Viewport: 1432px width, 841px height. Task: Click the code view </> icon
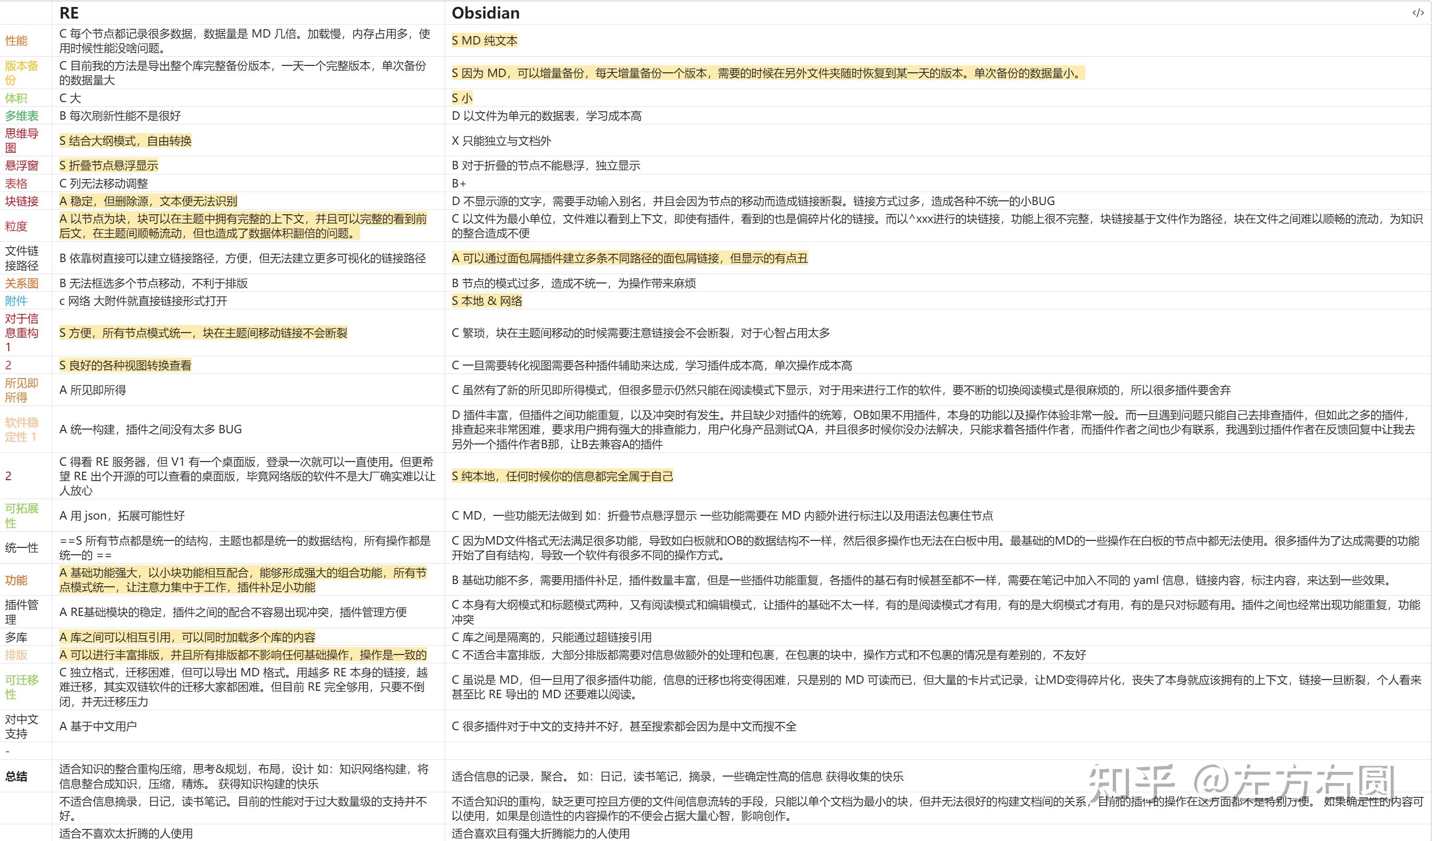(1417, 12)
